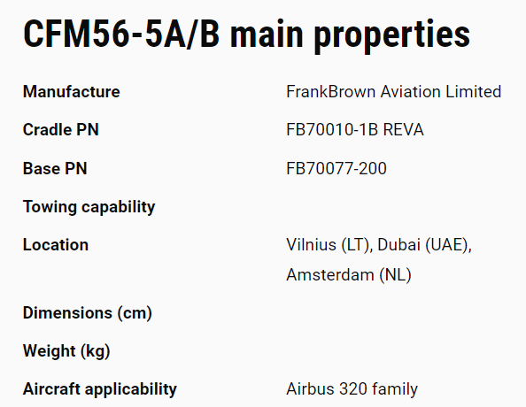
Task: Select the Location label
Action: pos(56,244)
